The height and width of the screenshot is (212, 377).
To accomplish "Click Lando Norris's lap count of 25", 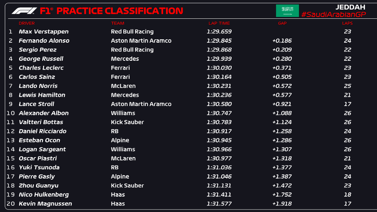I will 347,86.
